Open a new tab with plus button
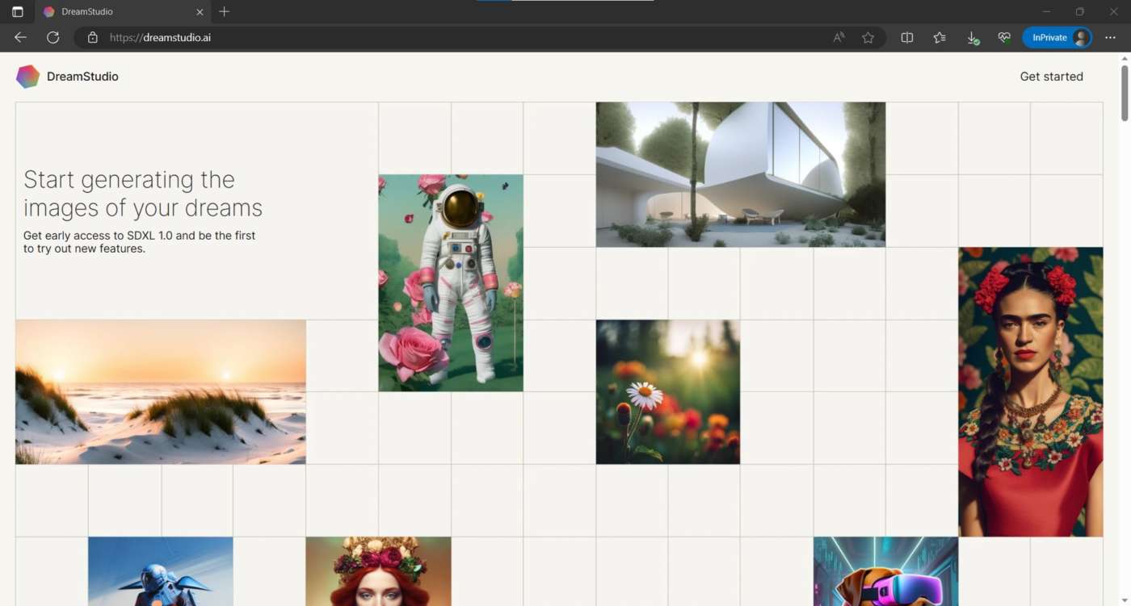The image size is (1131, 606). coord(225,11)
